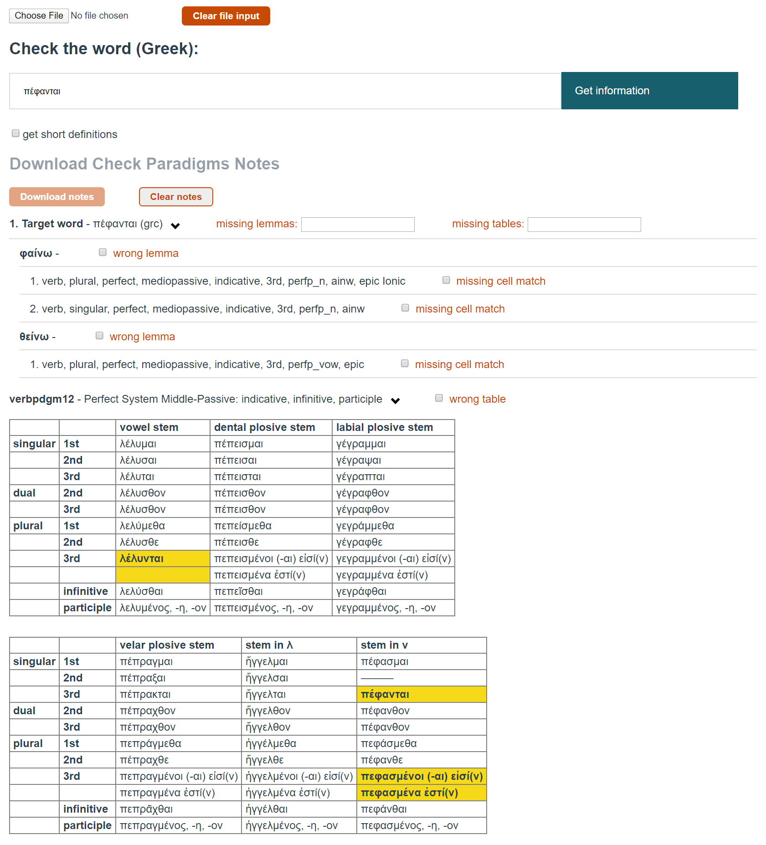
Task: Click the Clear file input button
Action: tap(226, 15)
